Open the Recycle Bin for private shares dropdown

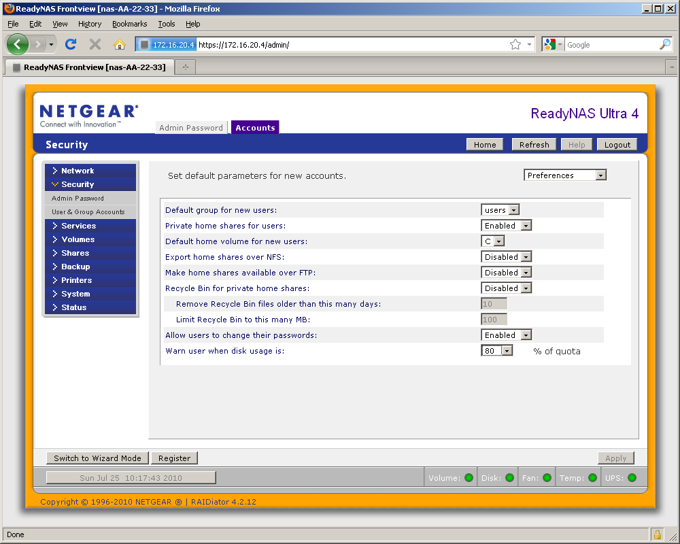pos(506,288)
